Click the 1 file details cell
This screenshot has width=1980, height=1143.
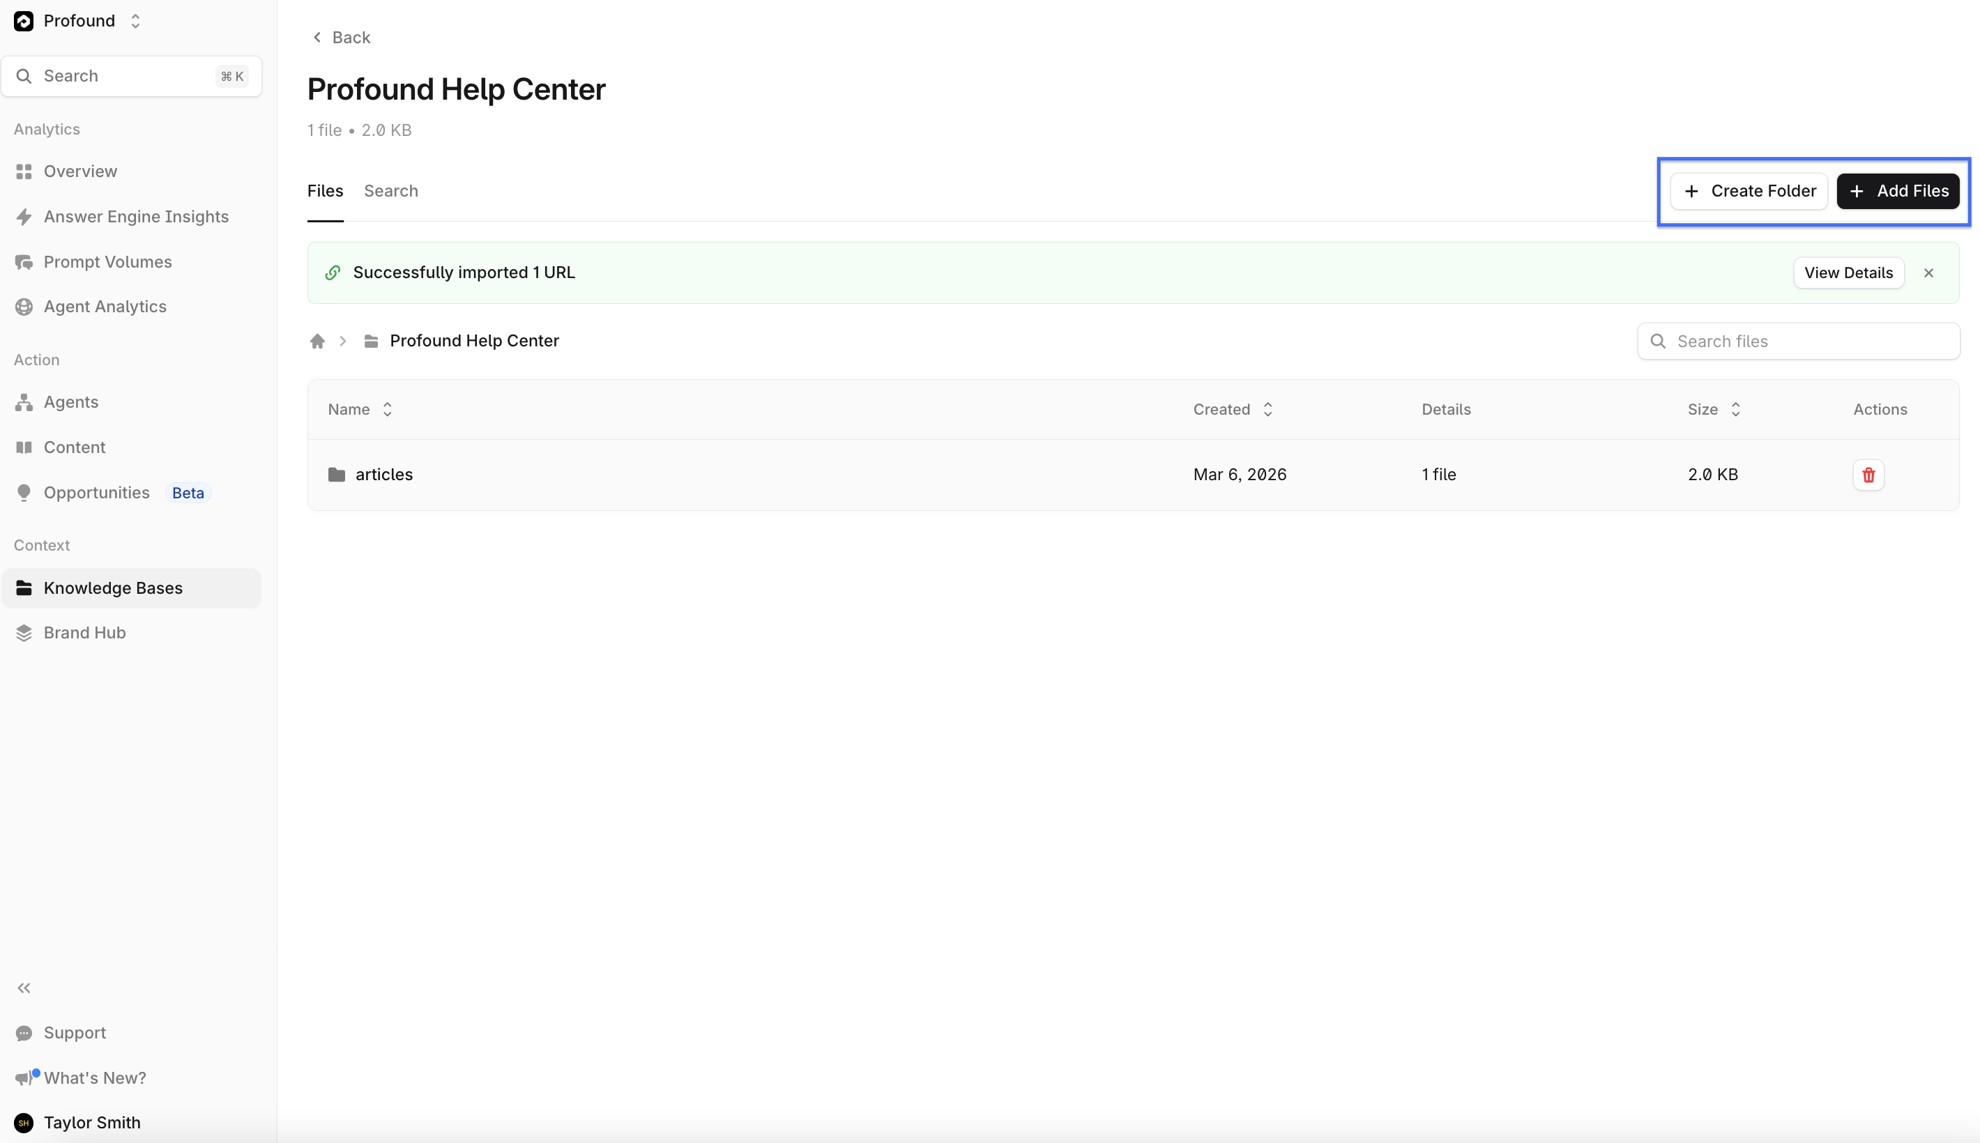[x=1438, y=475]
